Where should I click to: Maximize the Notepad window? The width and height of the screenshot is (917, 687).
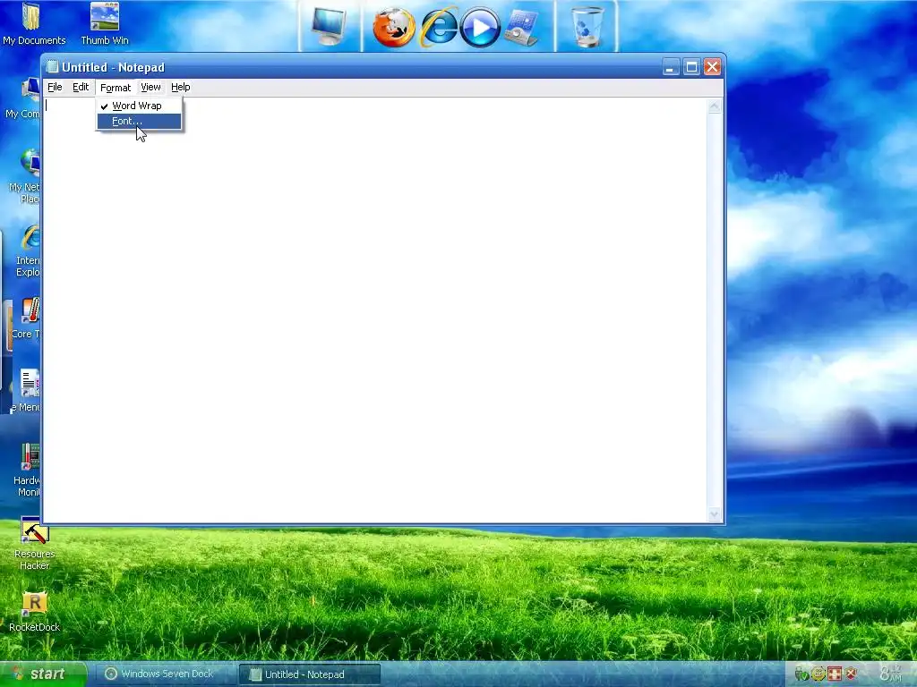(x=691, y=67)
